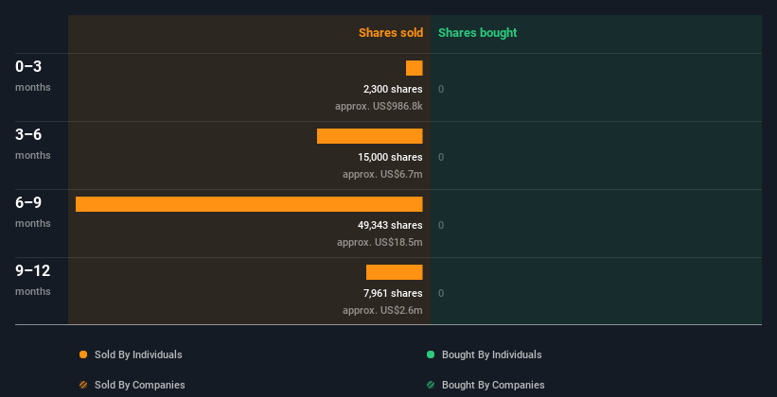The height and width of the screenshot is (397, 777).
Task: Toggle the Bought By Individuals legend label
Action: pos(491,354)
